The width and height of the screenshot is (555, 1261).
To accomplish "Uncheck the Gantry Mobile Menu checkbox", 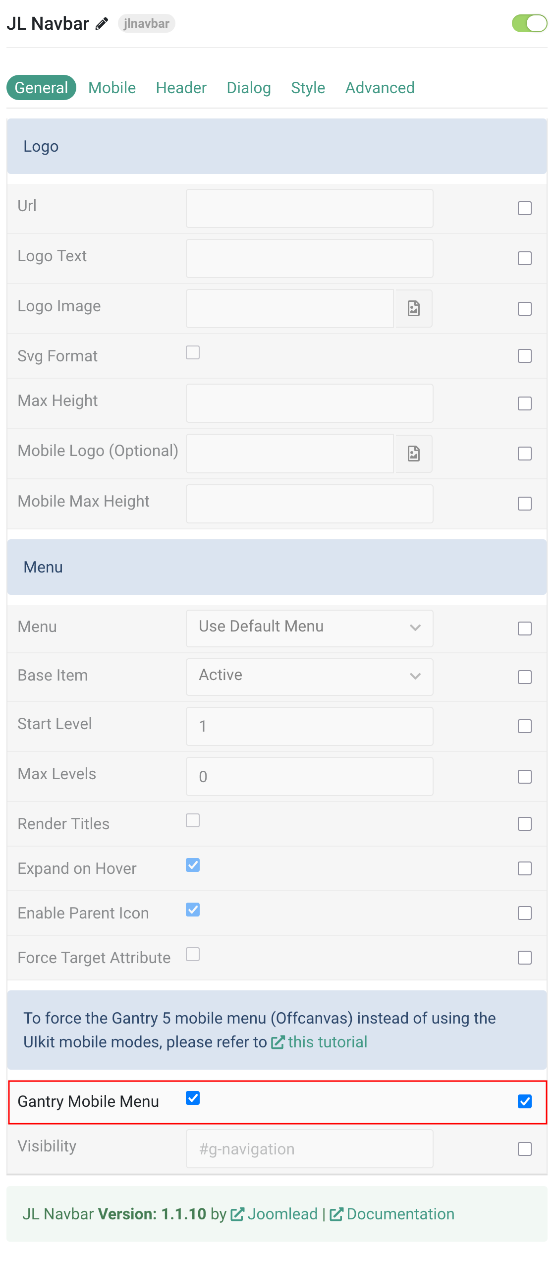I will pyautogui.click(x=193, y=1098).
